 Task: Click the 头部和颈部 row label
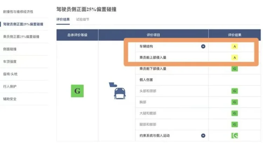click(148, 91)
